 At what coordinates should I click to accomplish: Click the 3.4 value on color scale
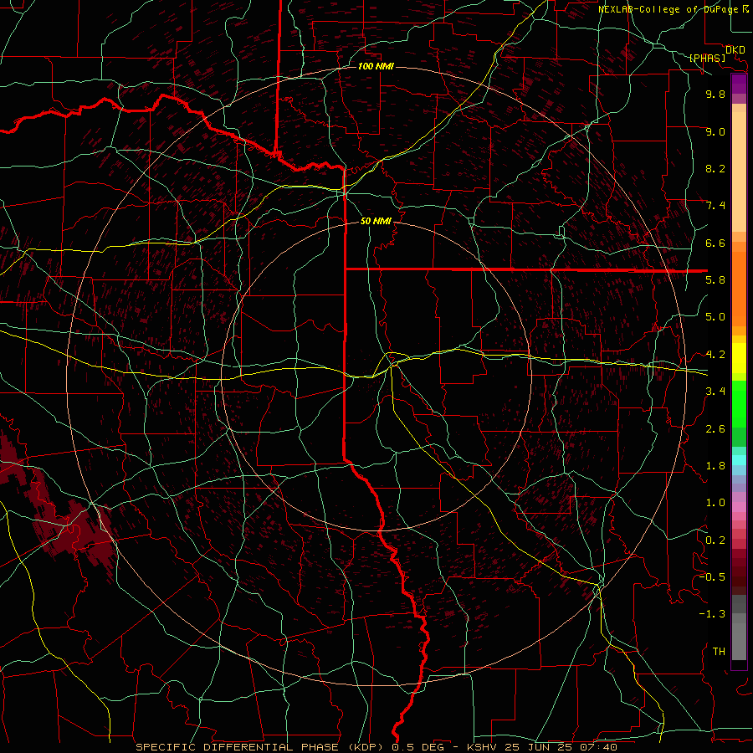[715, 392]
